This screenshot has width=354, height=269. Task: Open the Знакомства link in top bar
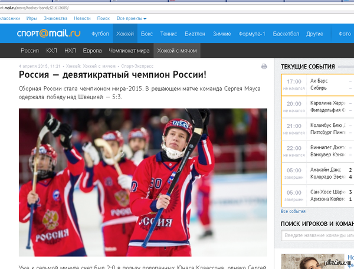[x=55, y=18]
